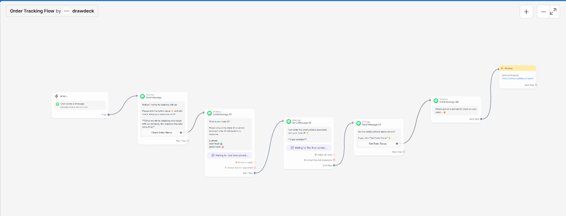Click the 'Send Message #4' title
Screen dimensions: 566x216
pos(449,102)
